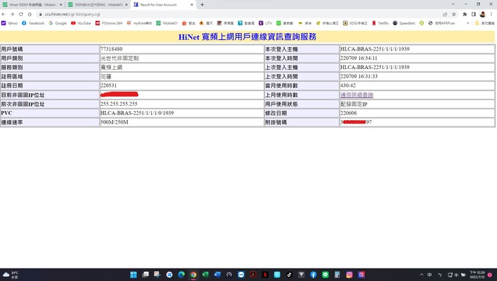Launch Microsoft Edge from the taskbar
Screen dimensions: 497x281
pyautogui.click(x=182, y=275)
